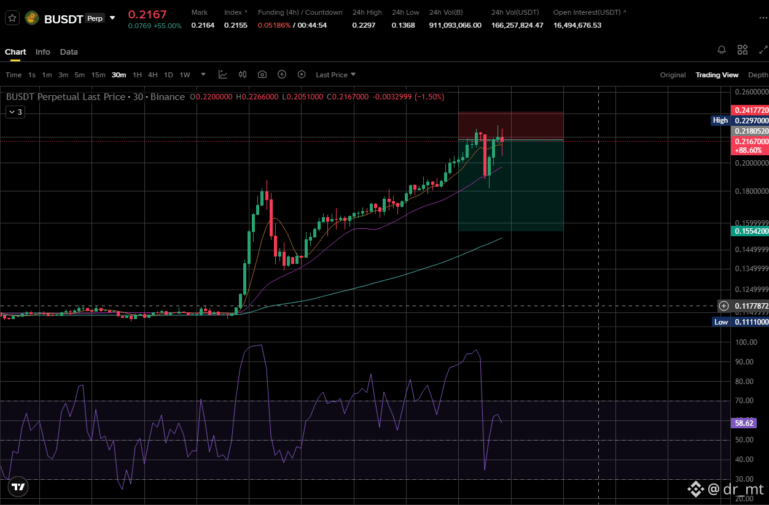769x505 pixels.
Task: Expand the collapsed indicators legend showing 3
Action: 15,112
